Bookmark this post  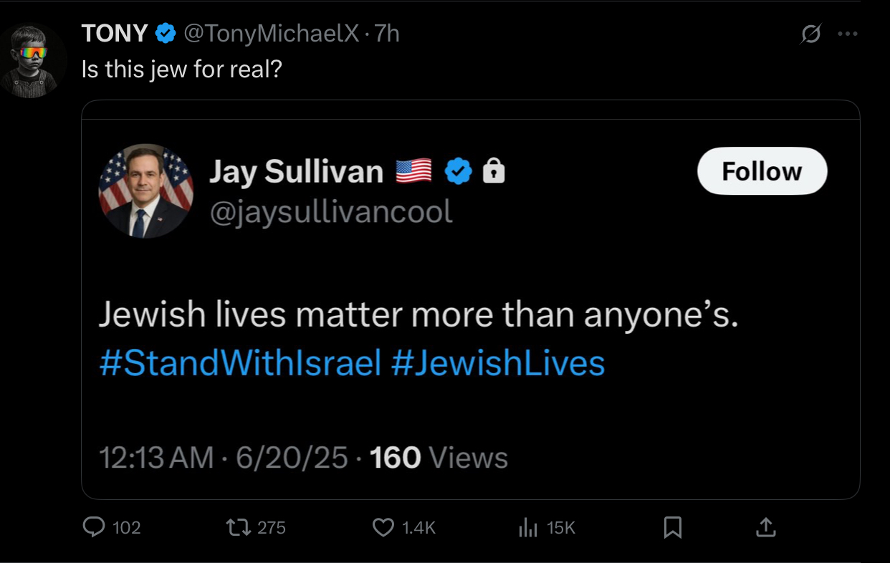[x=672, y=528]
